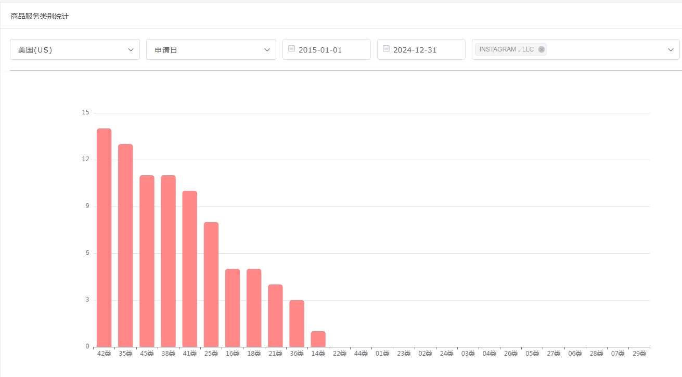Click the 36类 bar
This screenshot has height=377, width=682.
pos(297,323)
